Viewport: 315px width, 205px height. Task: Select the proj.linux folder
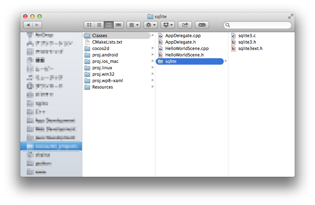point(117,68)
